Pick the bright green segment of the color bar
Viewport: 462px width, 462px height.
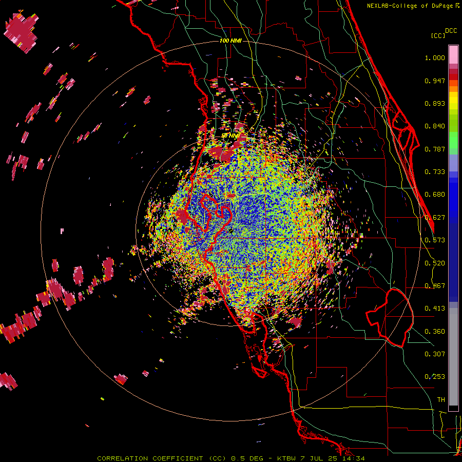click(x=453, y=140)
